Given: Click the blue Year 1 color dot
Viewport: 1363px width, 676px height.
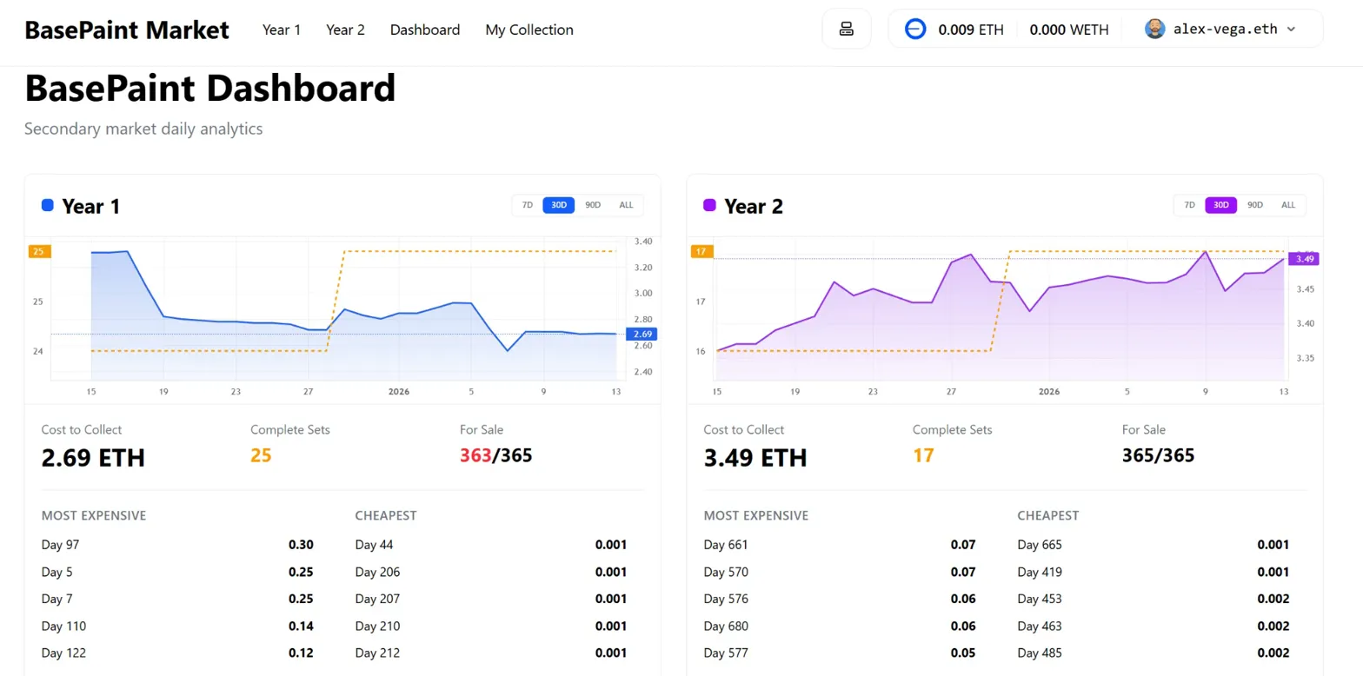Looking at the screenshot, I should click(48, 206).
